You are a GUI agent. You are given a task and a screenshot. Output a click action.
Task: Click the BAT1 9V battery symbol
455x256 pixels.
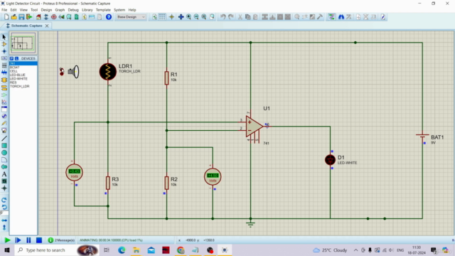(422, 136)
